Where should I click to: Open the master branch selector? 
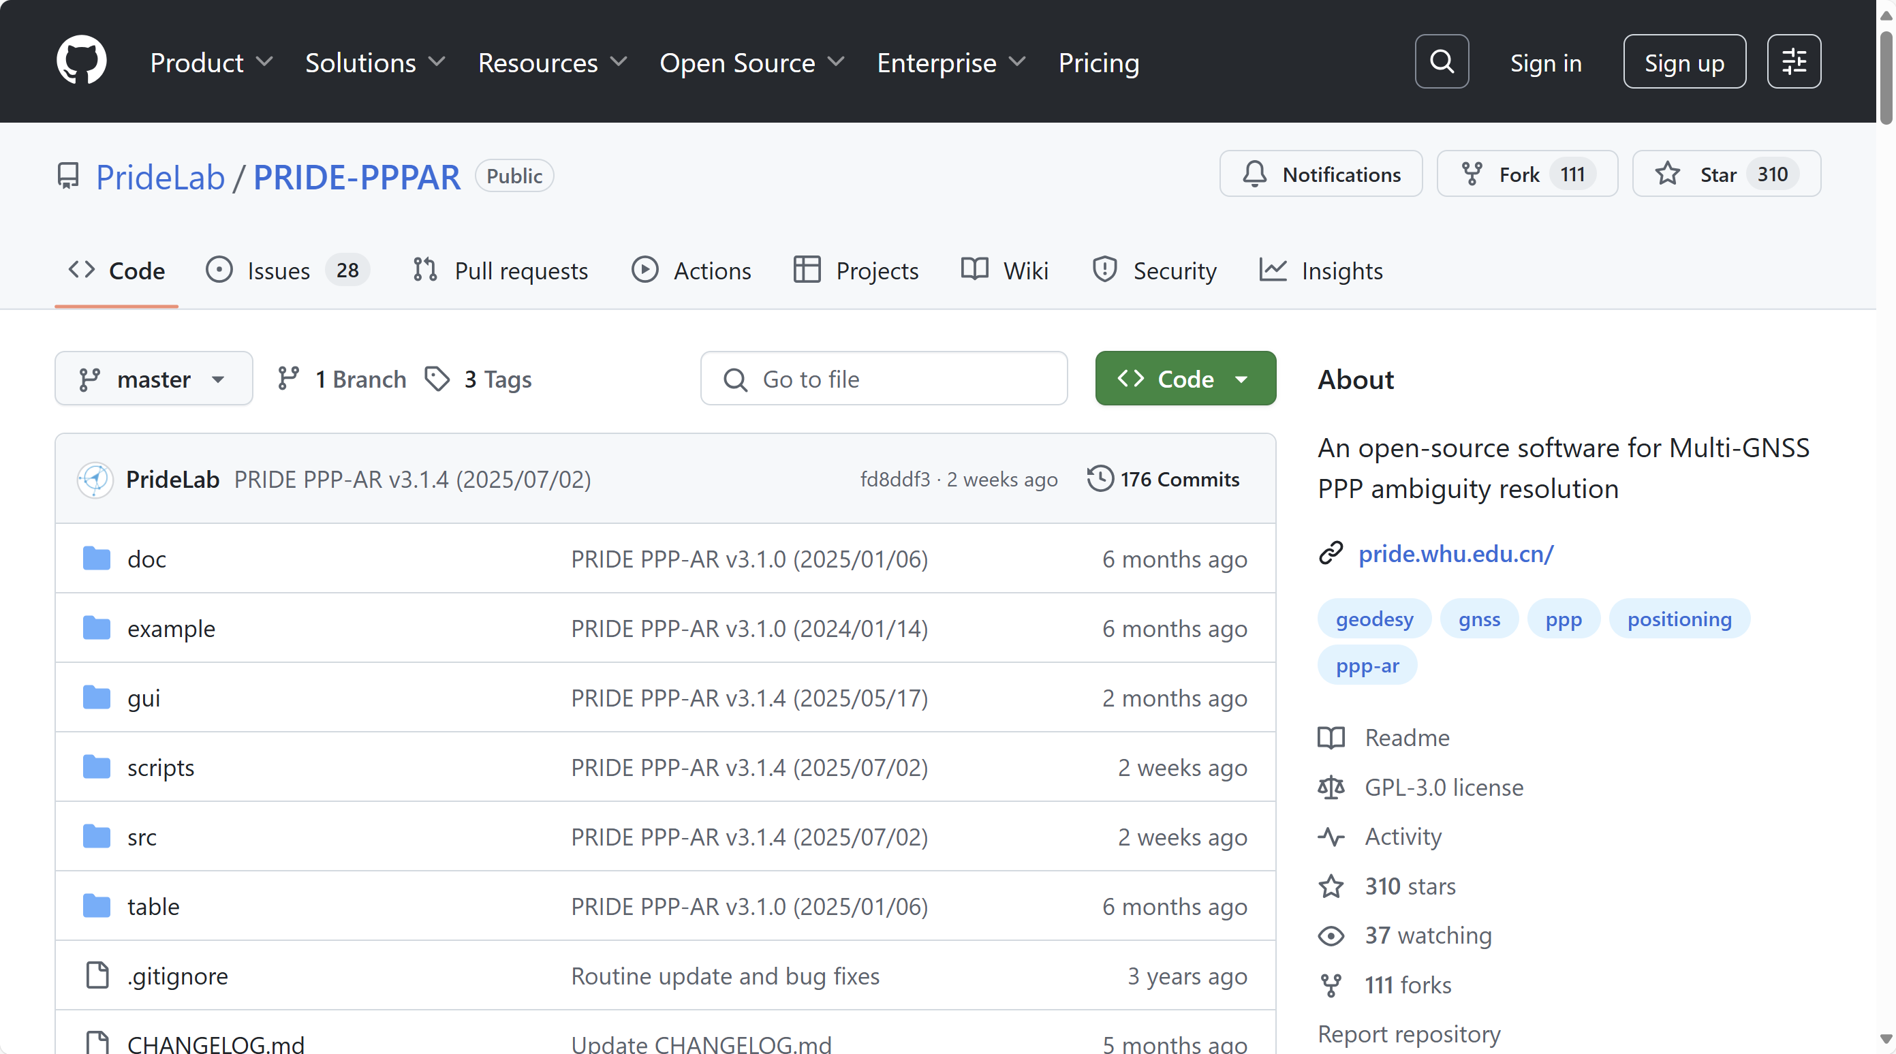click(154, 378)
